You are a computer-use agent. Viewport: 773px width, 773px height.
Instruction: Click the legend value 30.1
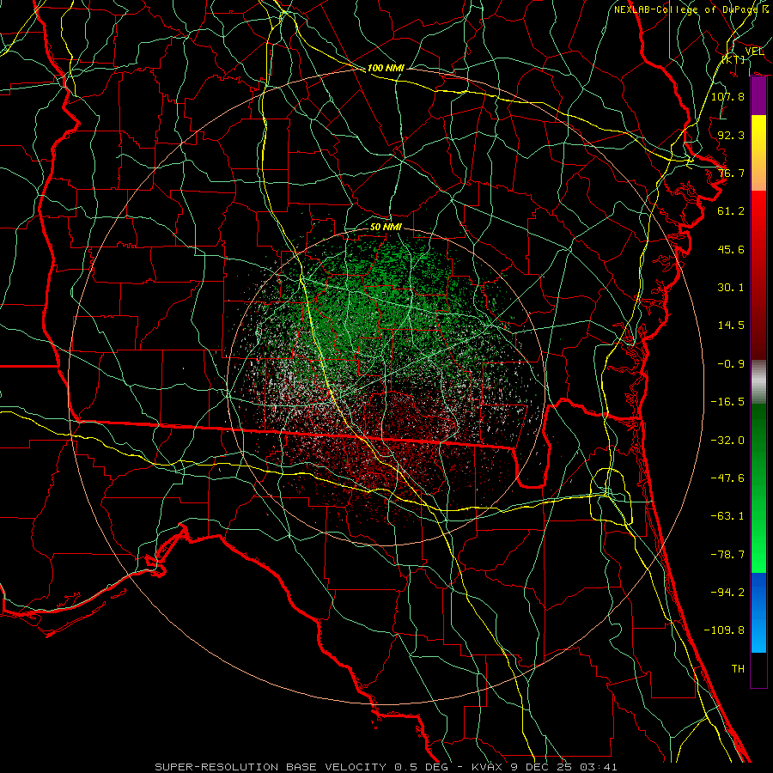tap(731, 288)
